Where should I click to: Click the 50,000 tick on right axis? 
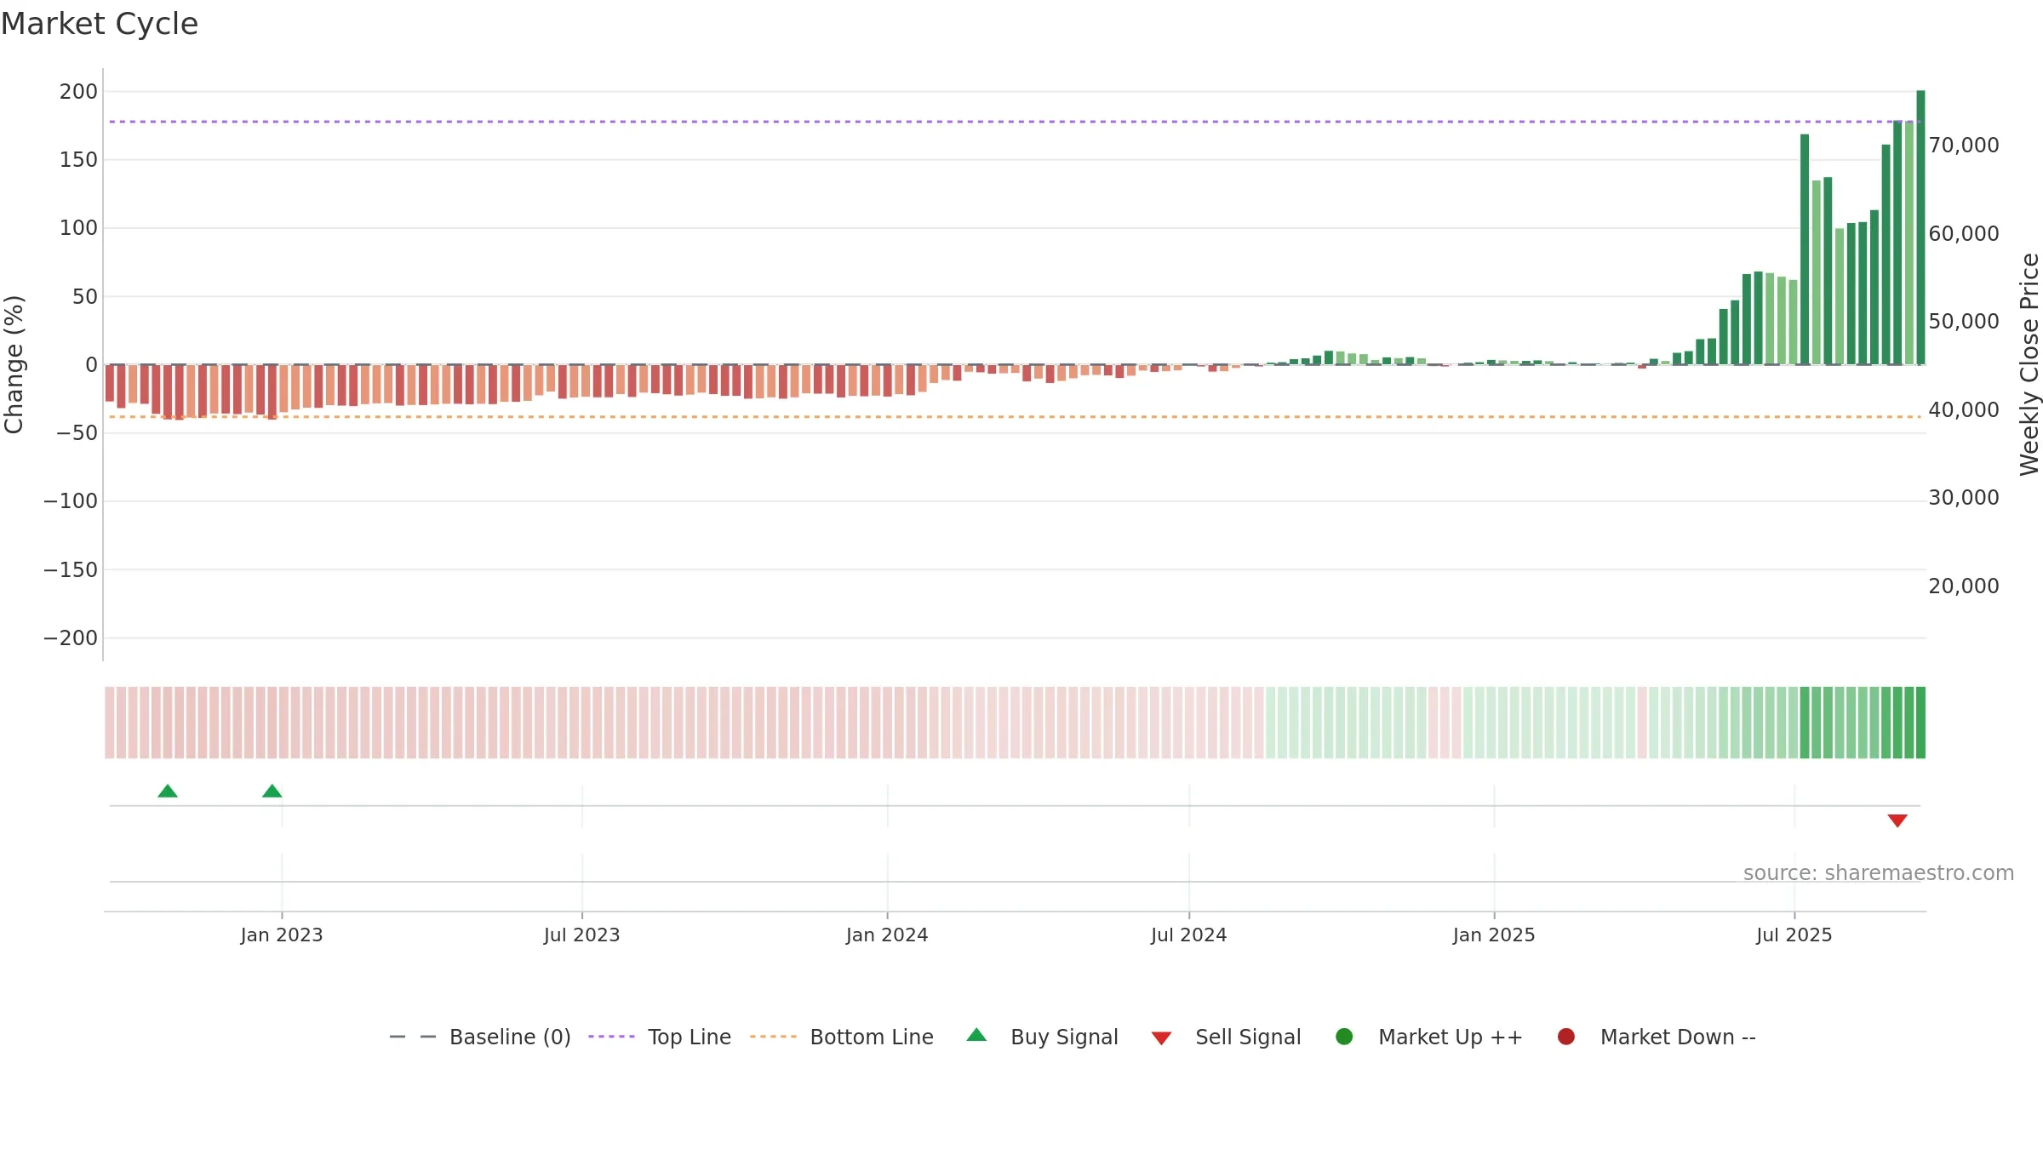pos(1964,322)
